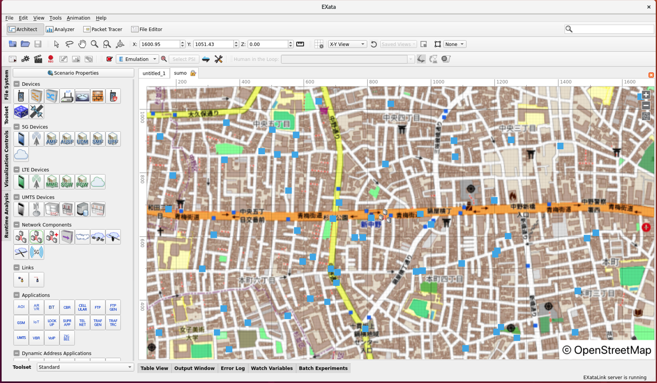Select the magnifier zoom tool
The height and width of the screenshot is (383, 657).
(x=94, y=44)
